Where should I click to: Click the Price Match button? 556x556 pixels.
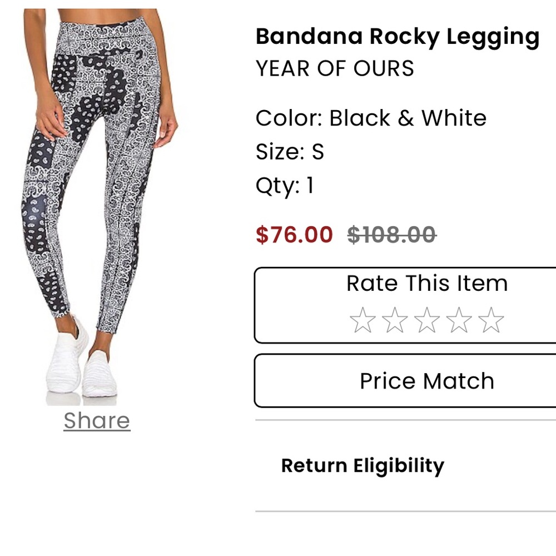pos(427,380)
